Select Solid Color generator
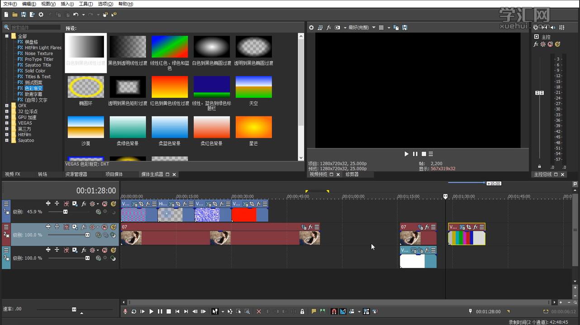Screen dimensions: 580x325 pos(35,71)
